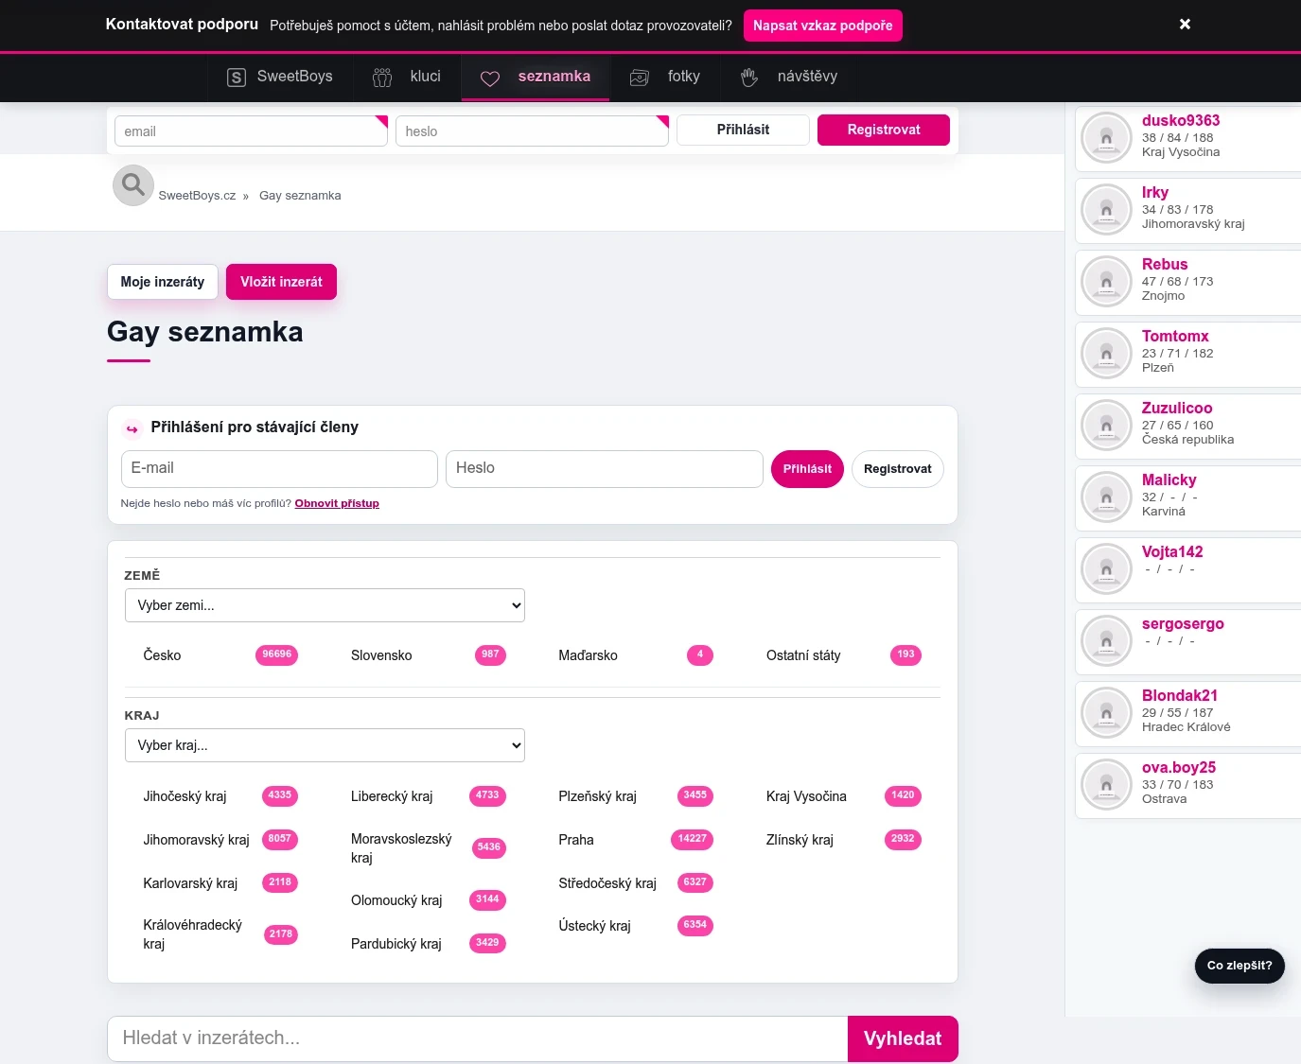
Task: Click the 'Gay seznamka' breadcrumb text
Action: (300, 196)
